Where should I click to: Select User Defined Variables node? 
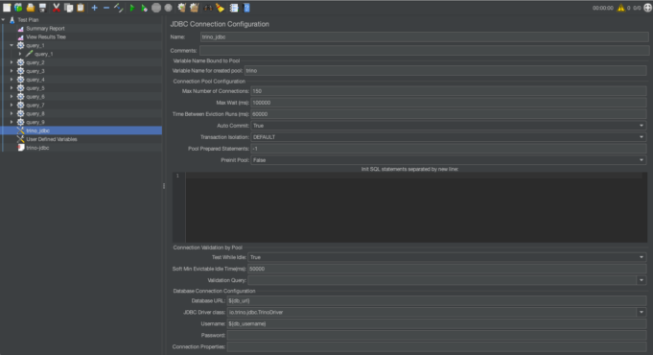click(x=51, y=139)
